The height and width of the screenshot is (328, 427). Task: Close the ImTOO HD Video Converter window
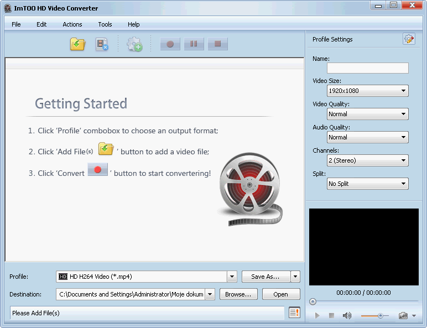tap(412, 5)
